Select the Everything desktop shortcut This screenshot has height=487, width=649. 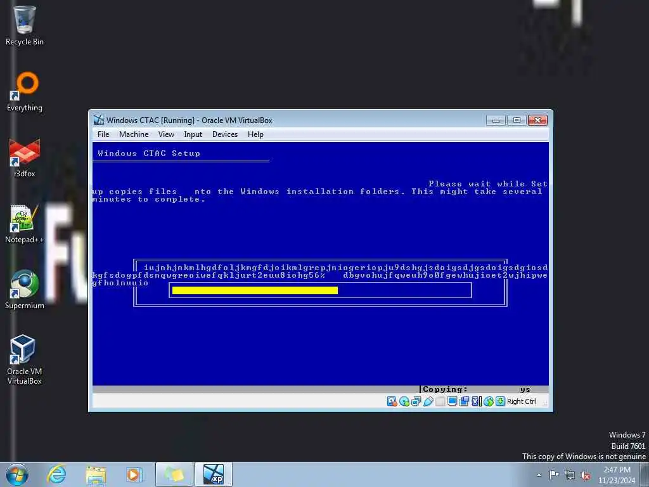click(x=25, y=92)
